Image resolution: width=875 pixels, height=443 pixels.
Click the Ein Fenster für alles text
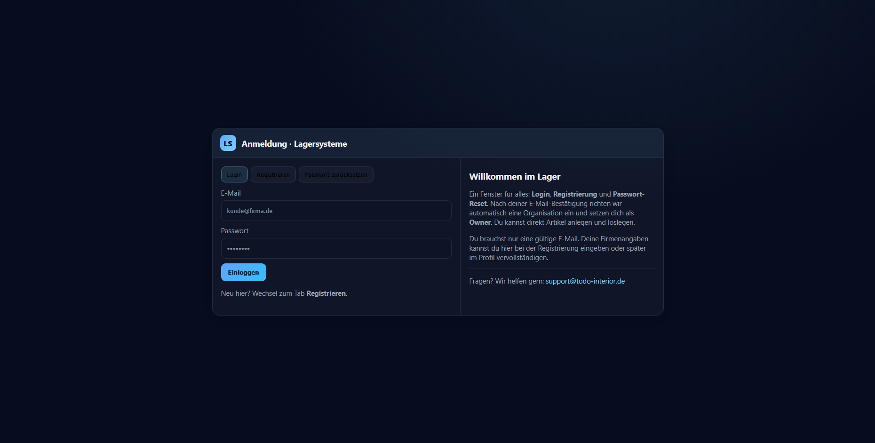(500, 194)
